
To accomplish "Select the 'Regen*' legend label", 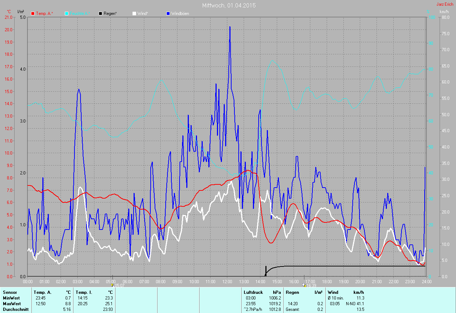I will pos(110,14).
